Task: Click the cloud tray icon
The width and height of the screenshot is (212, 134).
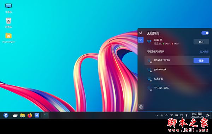Action: [166, 115]
